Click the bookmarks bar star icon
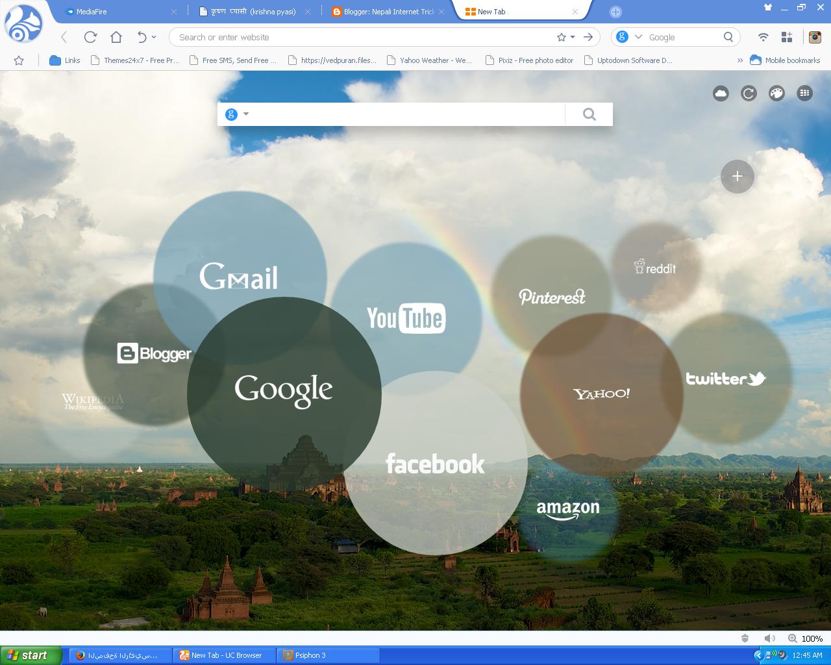The image size is (831, 665). tap(19, 60)
